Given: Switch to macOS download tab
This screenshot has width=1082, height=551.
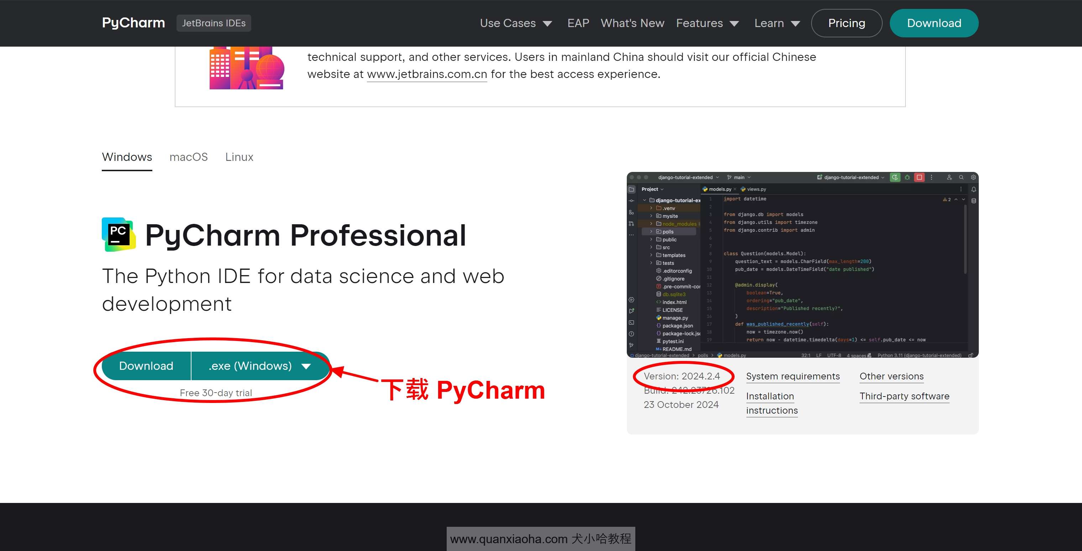Looking at the screenshot, I should pyautogui.click(x=188, y=157).
